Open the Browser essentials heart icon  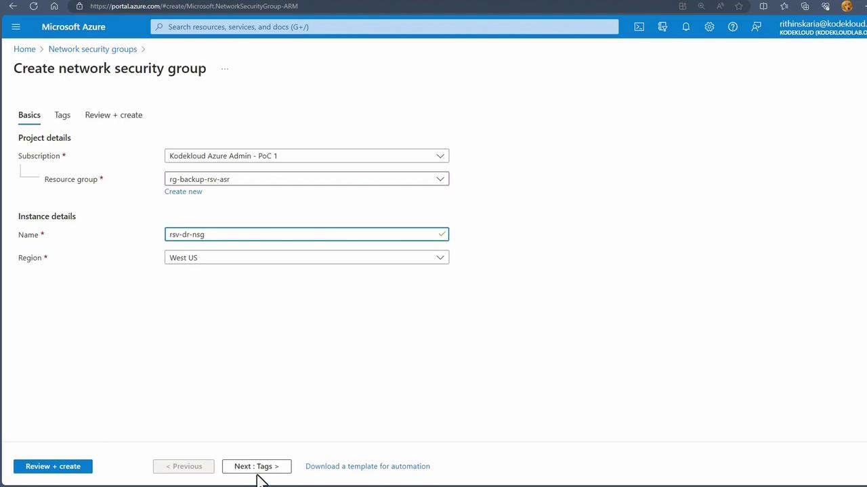(x=826, y=6)
